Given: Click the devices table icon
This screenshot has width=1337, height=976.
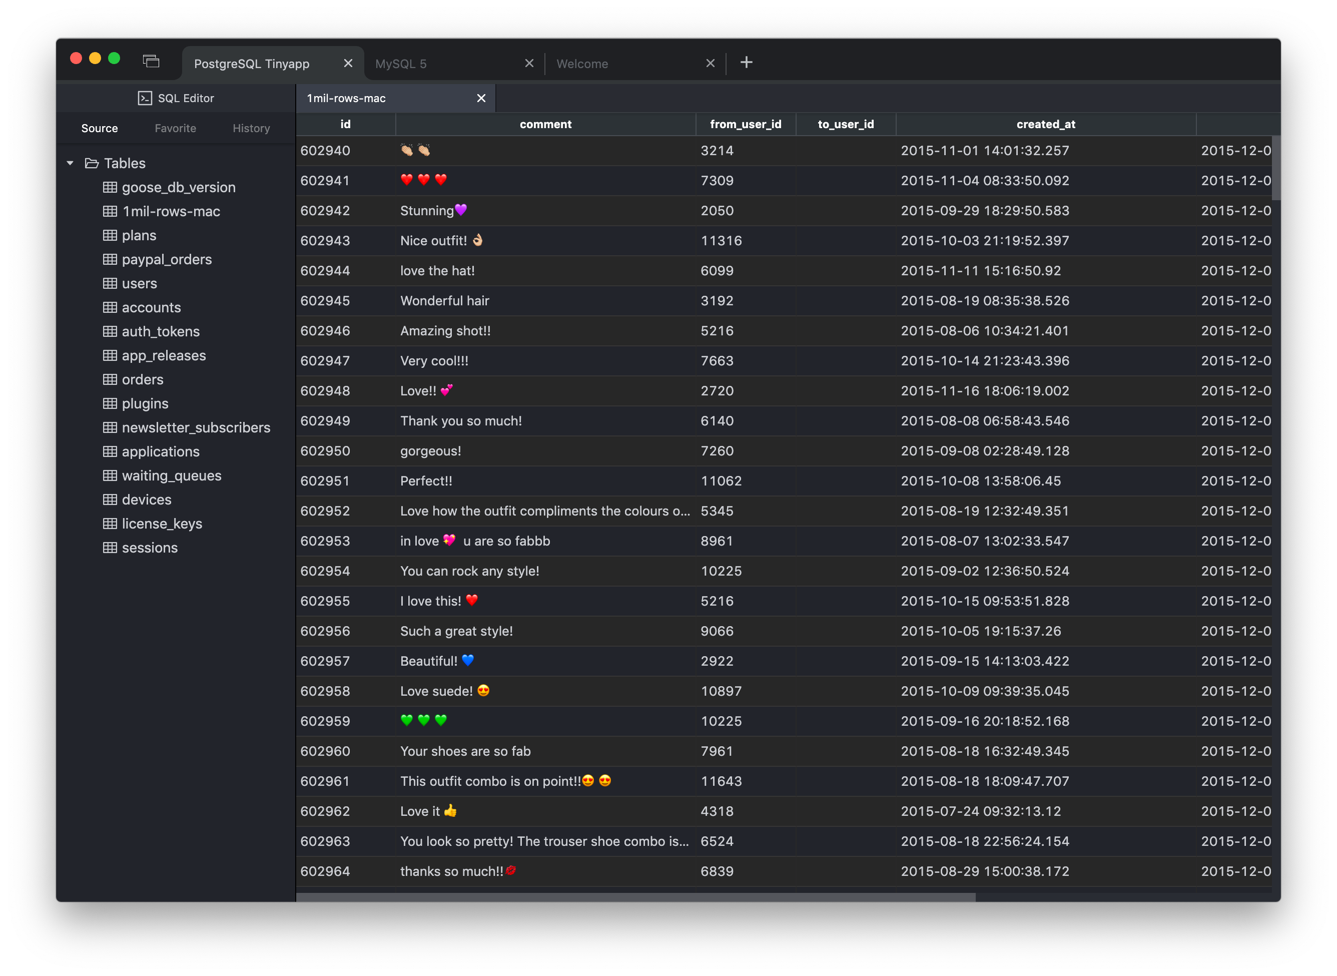Looking at the screenshot, I should coord(110,499).
